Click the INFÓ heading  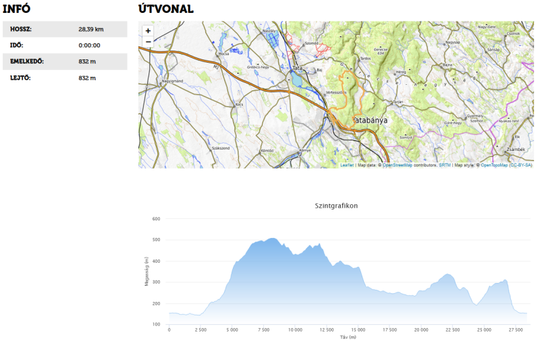pos(16,9)
